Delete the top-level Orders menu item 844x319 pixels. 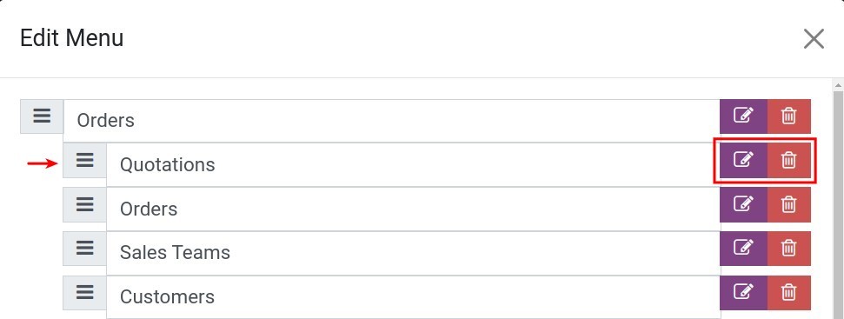pos(788,116)
